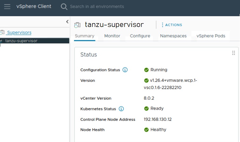240x142 pixels.
Task: Click the green Node Health check icon
Action: pos(147,130)
